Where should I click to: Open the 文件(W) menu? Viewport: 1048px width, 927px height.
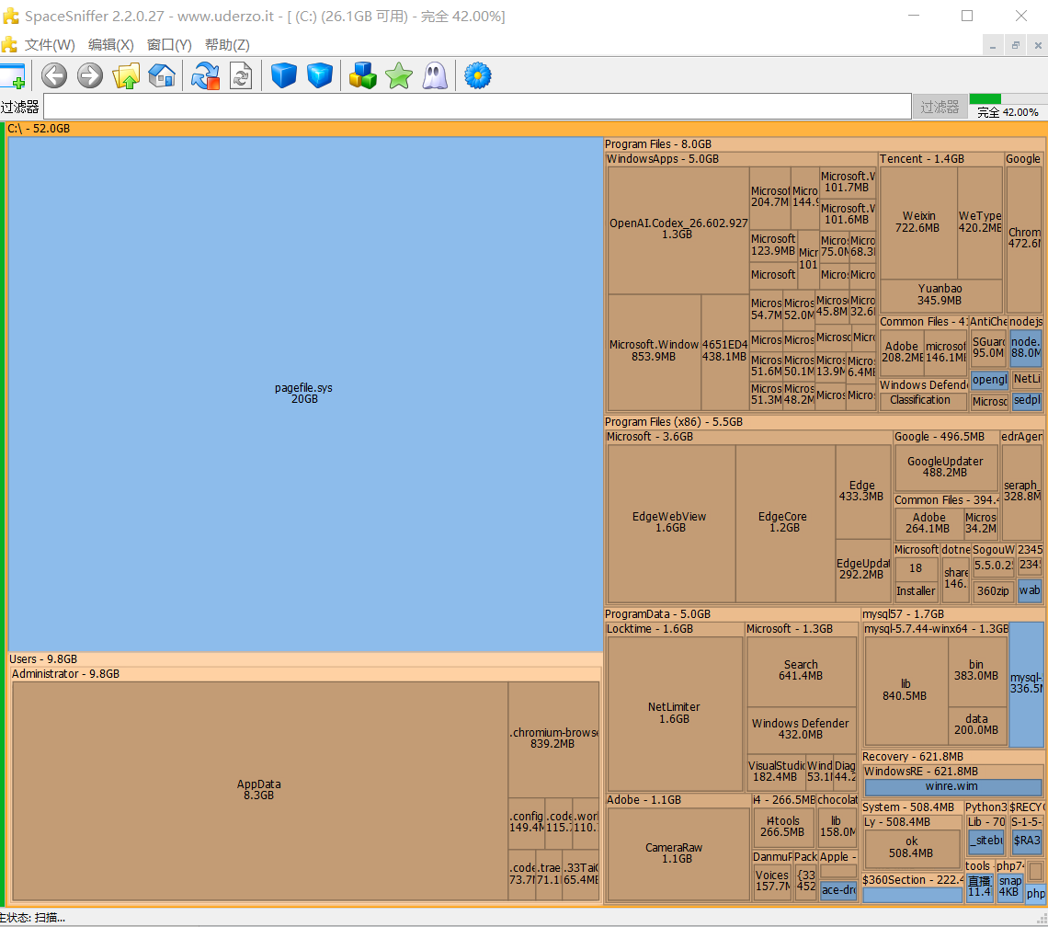(x=50, y=45)
